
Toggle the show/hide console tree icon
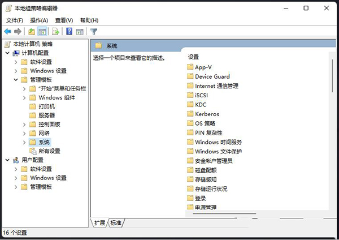tap(42, 31)
